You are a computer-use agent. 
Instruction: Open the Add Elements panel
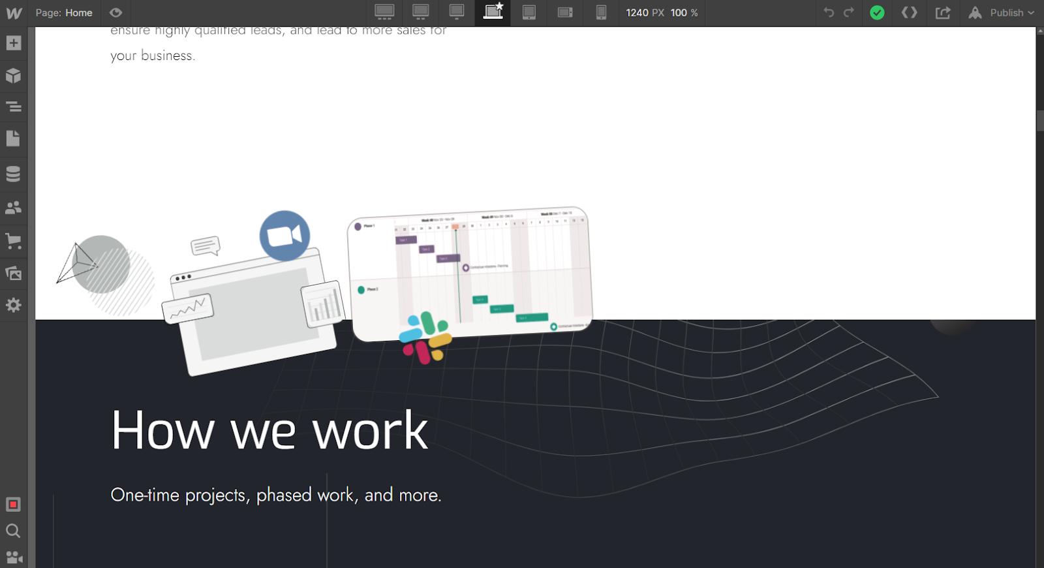[x=14, y=43]
